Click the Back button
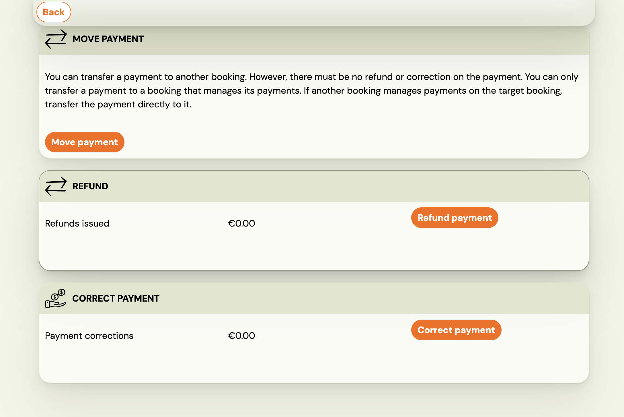The height and width of the screenshot is (417, 624). pos(53,12)
